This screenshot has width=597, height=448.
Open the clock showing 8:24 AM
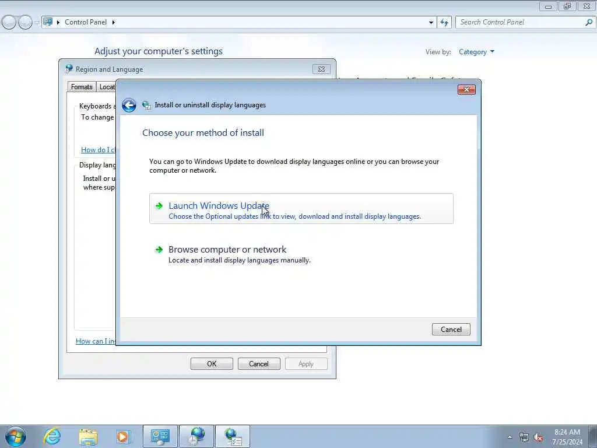(x=567, y=436)
